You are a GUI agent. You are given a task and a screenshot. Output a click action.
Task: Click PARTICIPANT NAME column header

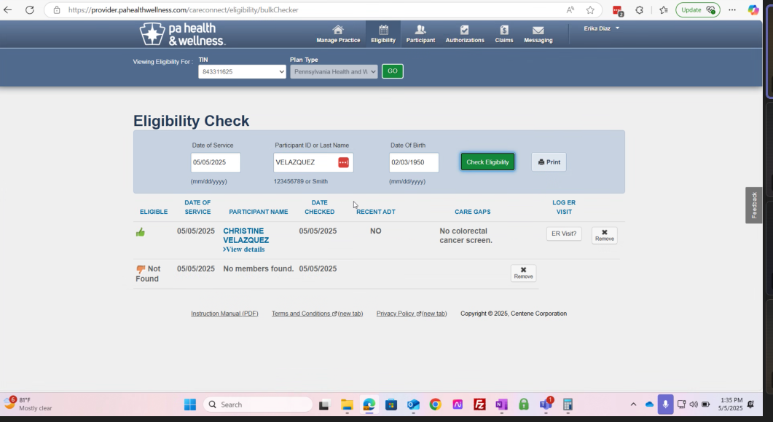[x=259, y=212]
